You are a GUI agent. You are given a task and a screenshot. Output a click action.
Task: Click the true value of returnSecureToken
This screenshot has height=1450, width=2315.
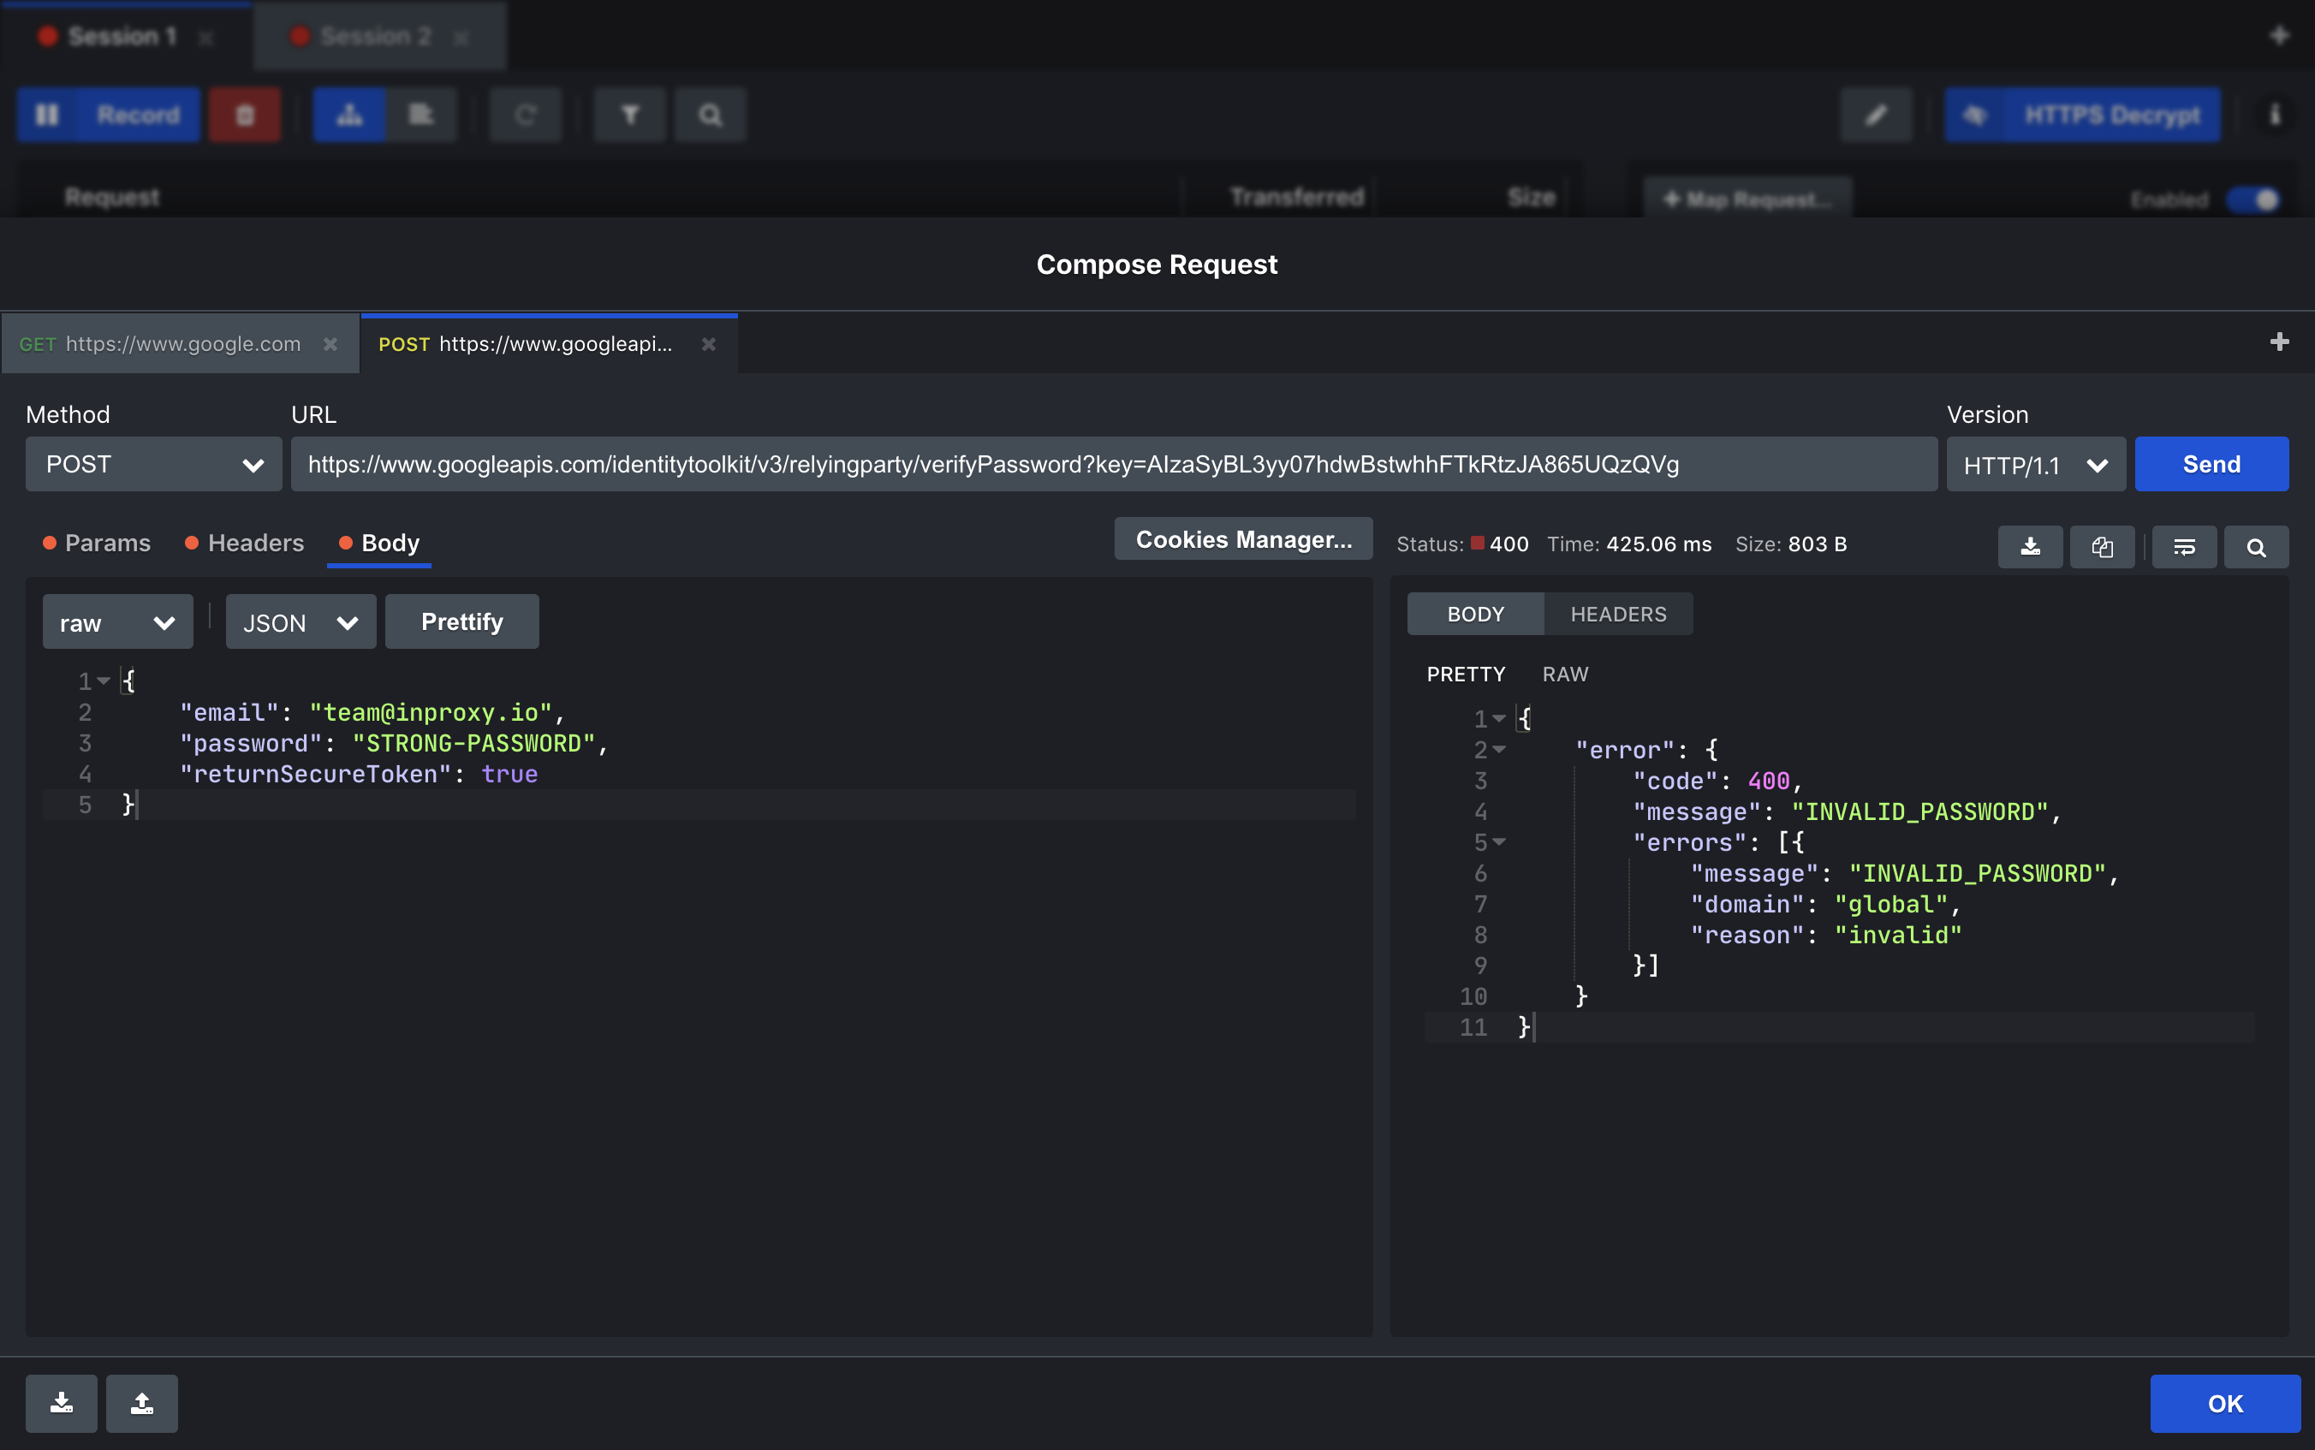coord(509,774)
